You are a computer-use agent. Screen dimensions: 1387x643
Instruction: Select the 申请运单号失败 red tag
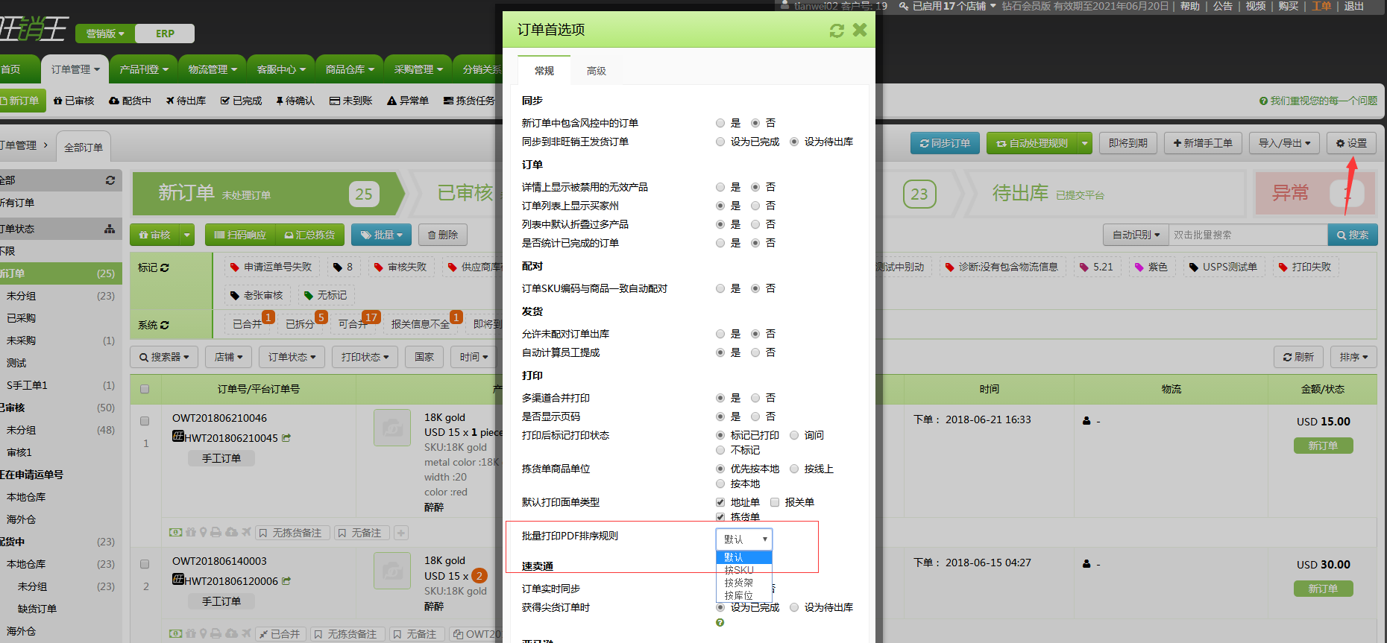[271, 267]
